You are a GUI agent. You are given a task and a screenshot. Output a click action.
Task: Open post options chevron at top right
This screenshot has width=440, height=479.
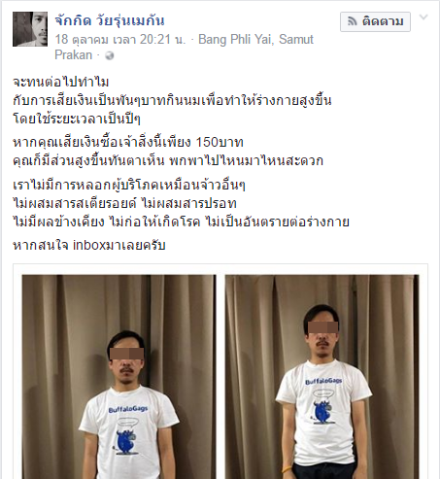[423, 17]
